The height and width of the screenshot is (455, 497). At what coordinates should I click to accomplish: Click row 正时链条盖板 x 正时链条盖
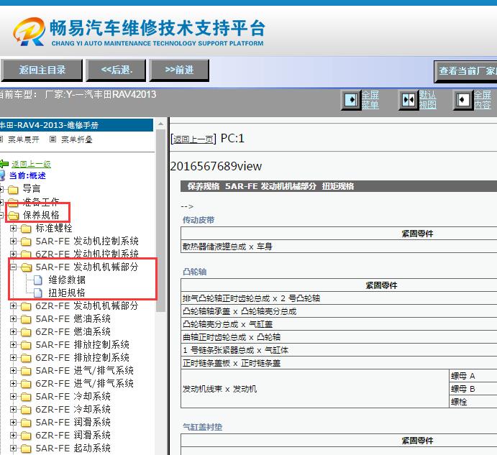339,363
